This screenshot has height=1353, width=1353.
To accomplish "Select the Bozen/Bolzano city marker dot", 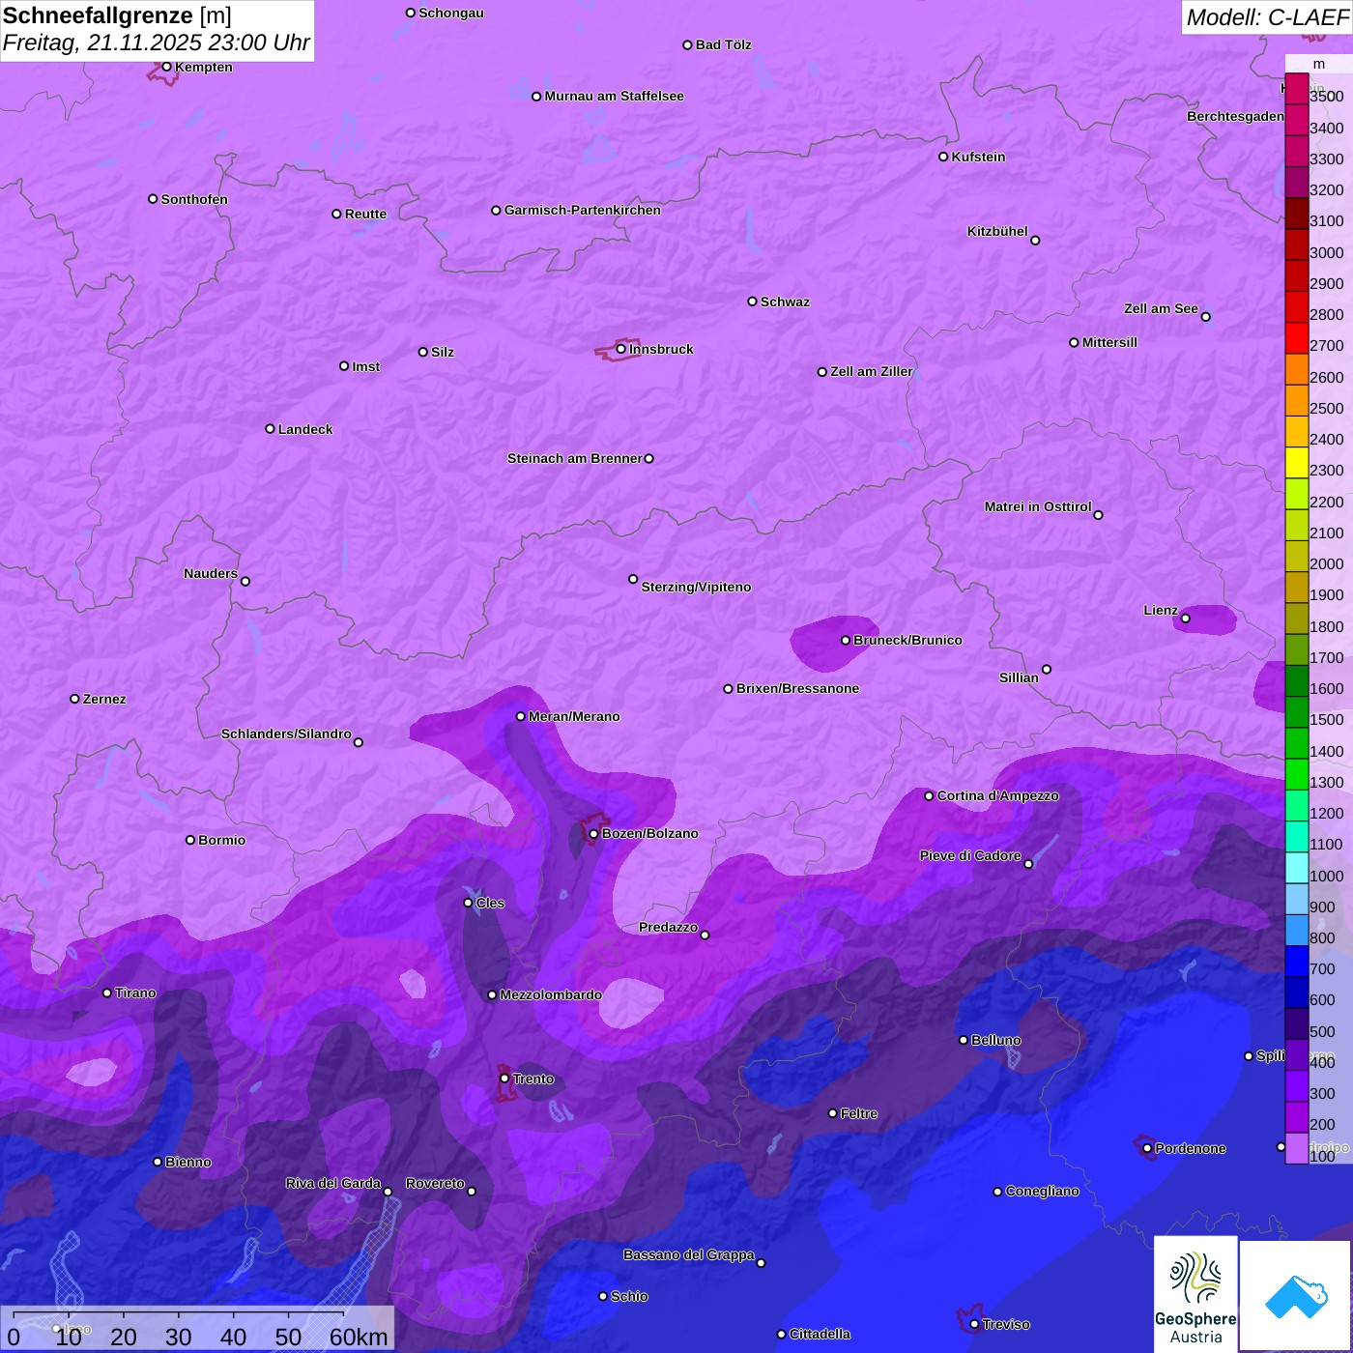I will point(593,834).
